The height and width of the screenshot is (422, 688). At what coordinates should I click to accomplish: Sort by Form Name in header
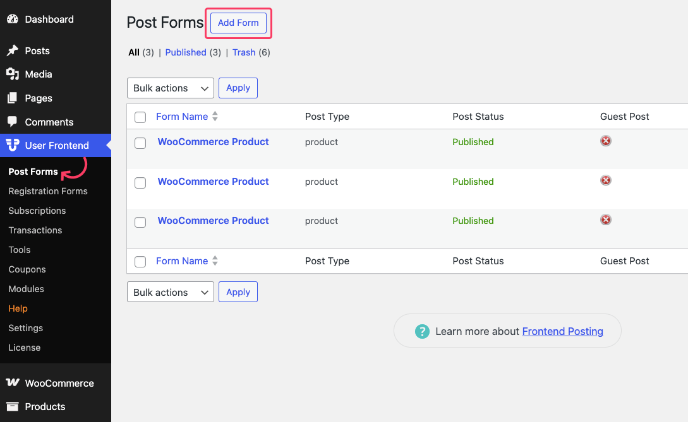(x=182, y=117)
